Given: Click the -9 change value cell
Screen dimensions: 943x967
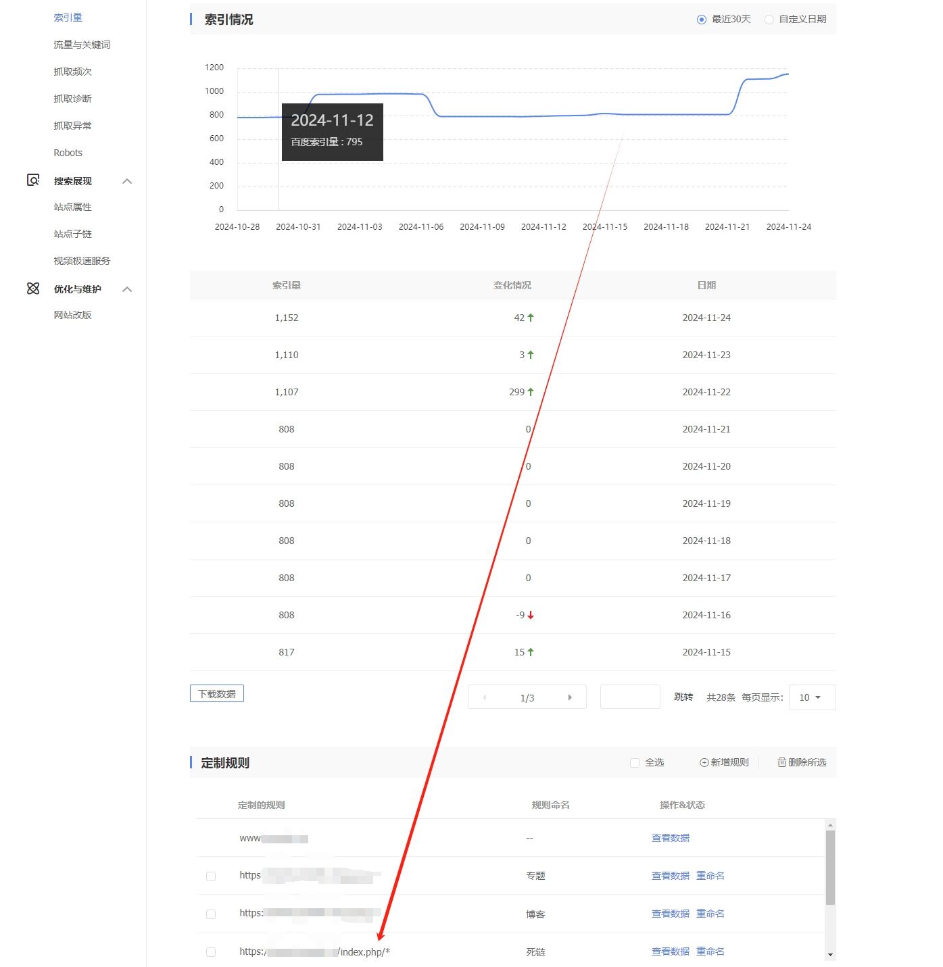Looking at the screenshot, I should coord(520,615).
